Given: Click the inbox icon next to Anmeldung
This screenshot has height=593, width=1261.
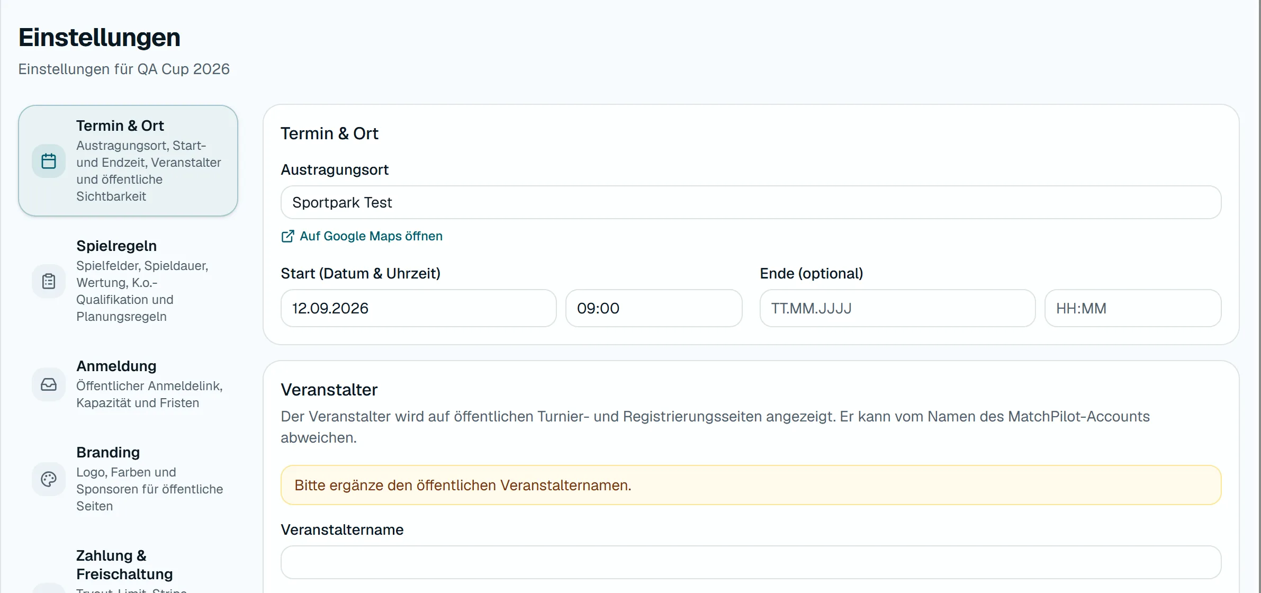Looking at the screenshot, I should coord(49,384).
